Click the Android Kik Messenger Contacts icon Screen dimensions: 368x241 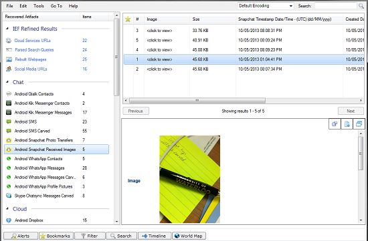pyautogui.click(x=9, y=103)
